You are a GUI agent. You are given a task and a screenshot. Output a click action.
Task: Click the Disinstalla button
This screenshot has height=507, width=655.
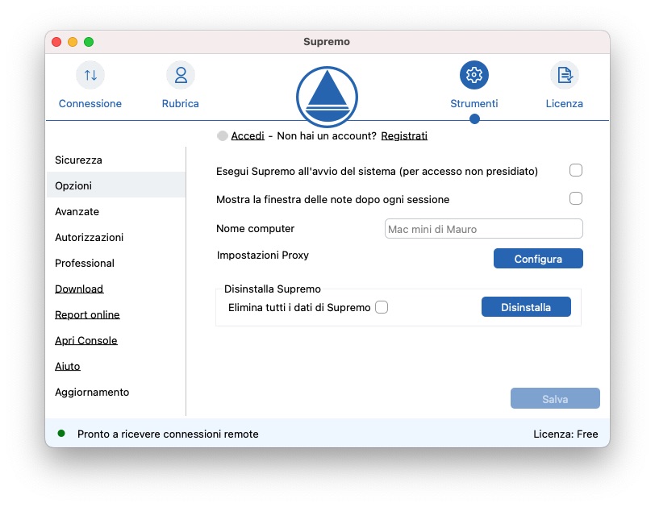(526, 307)
